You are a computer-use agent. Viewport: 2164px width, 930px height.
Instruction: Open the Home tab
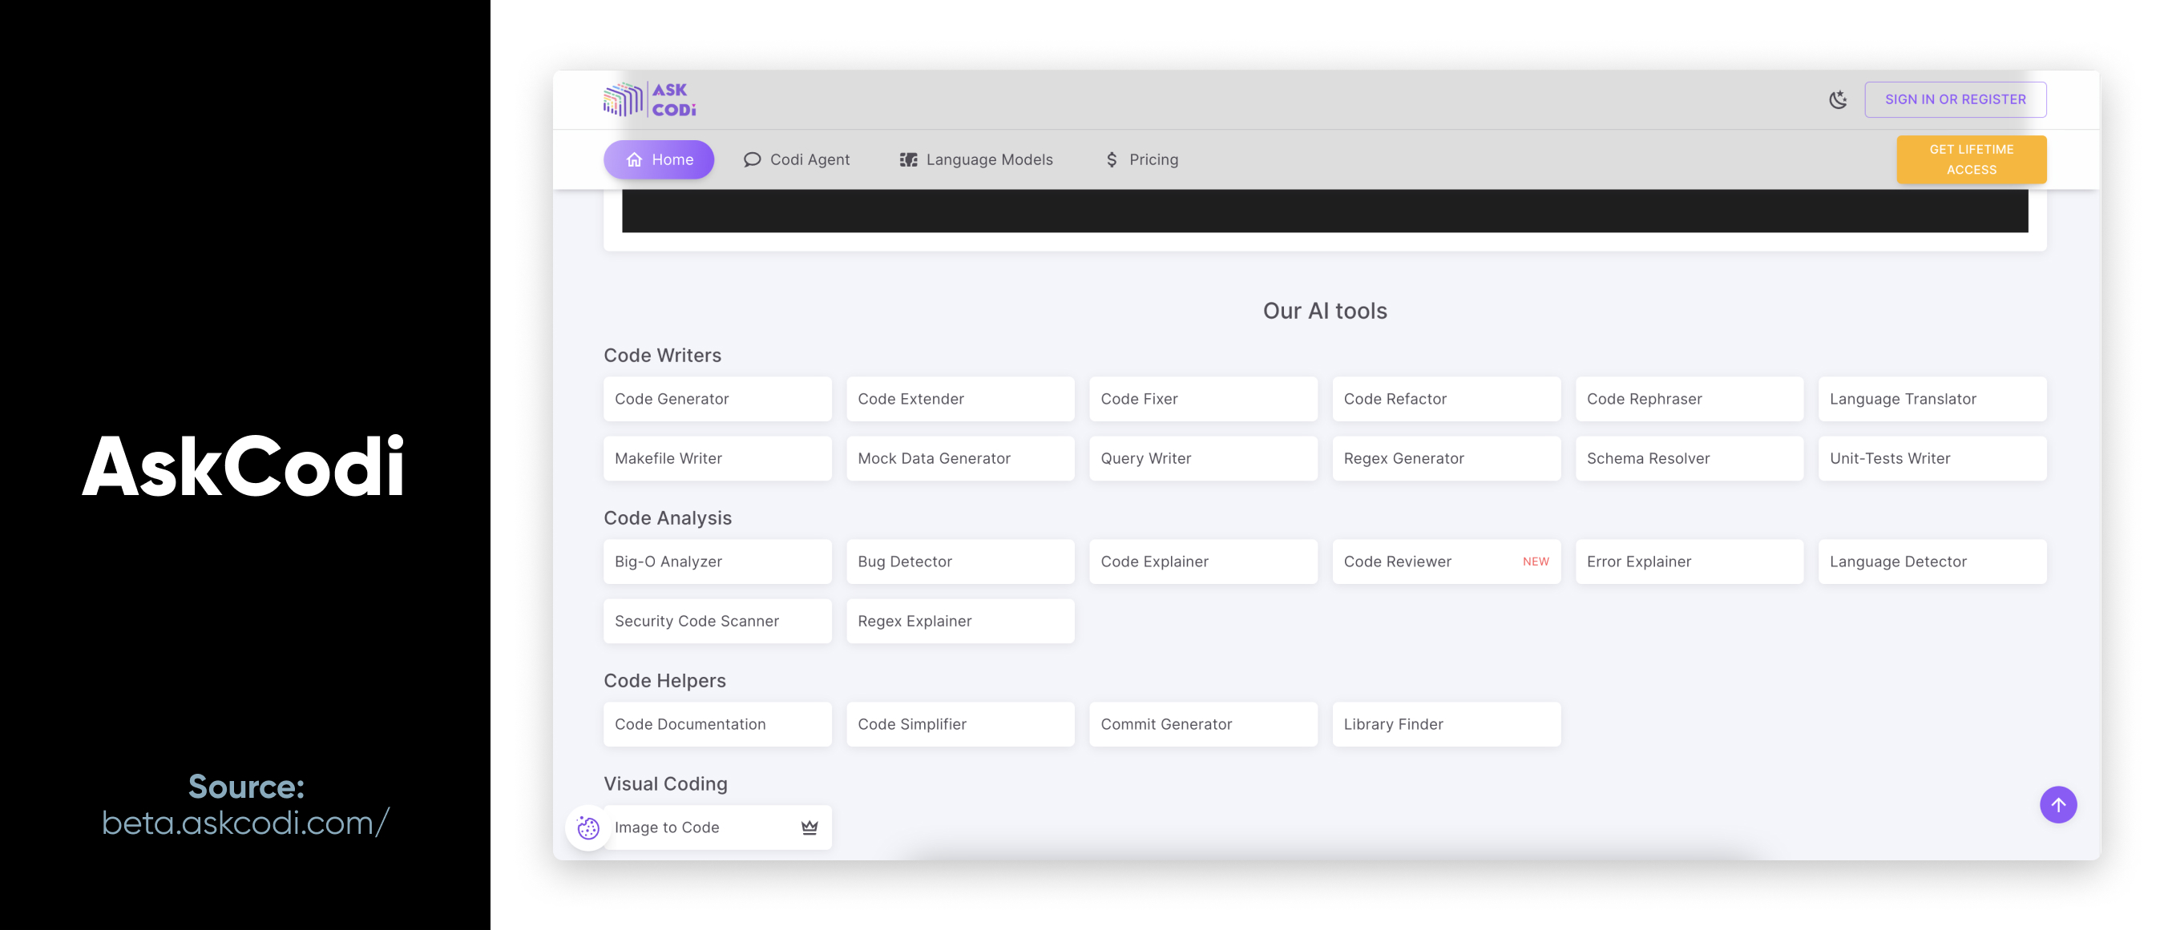[659, 159]
